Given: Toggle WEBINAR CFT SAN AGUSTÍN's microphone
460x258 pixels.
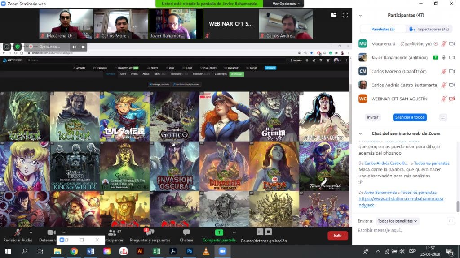Looking at the screenshot, I should pyautogui.click(x=443, y=99).
